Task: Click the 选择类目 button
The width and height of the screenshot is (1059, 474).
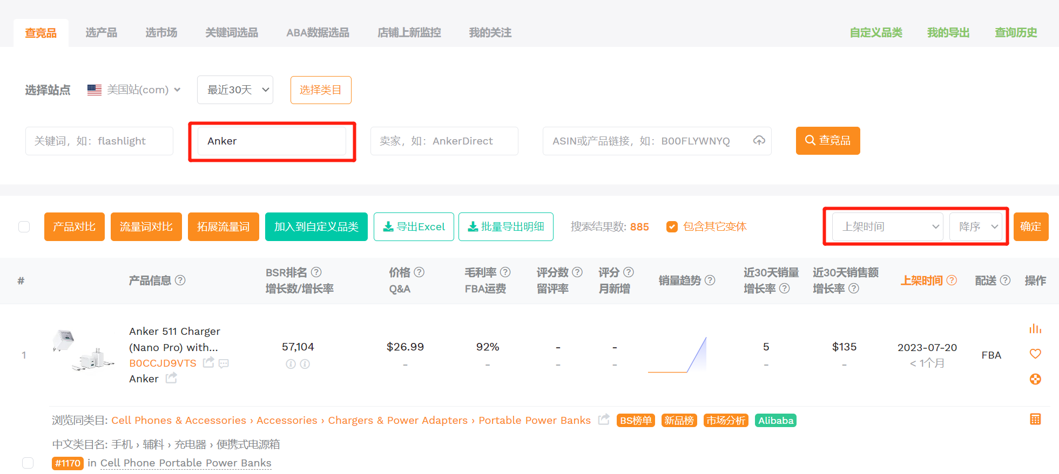Action: coord(321,90)
